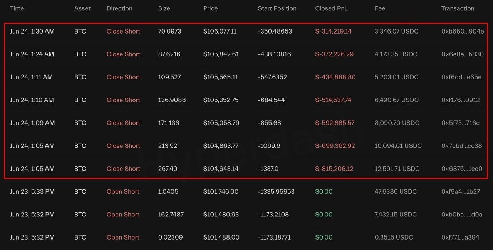Screen dimensions: 493x250
Task: Click the Direction column header
Action: (119, 8)
